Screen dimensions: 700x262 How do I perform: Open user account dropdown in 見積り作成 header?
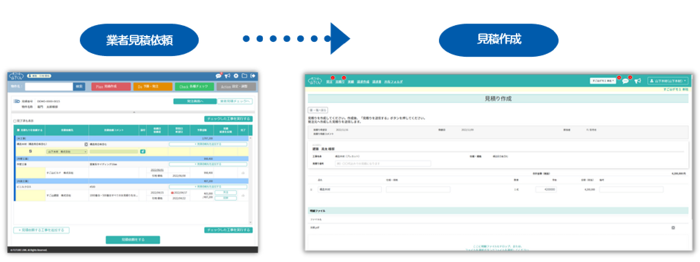point(668,81)
